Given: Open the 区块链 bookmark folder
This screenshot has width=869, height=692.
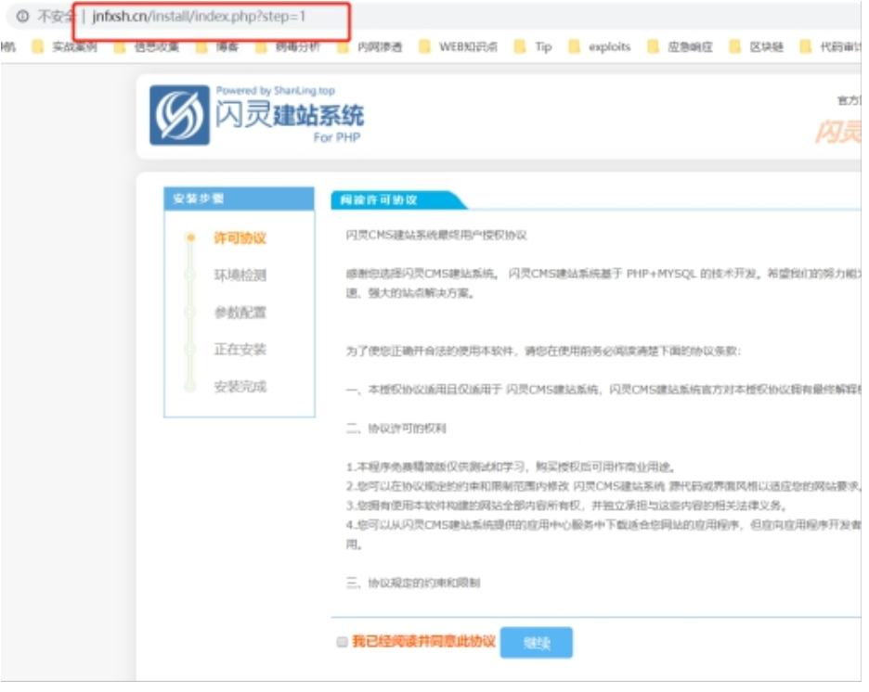Looking at the screenshot, I should click(x=757, y=47).
